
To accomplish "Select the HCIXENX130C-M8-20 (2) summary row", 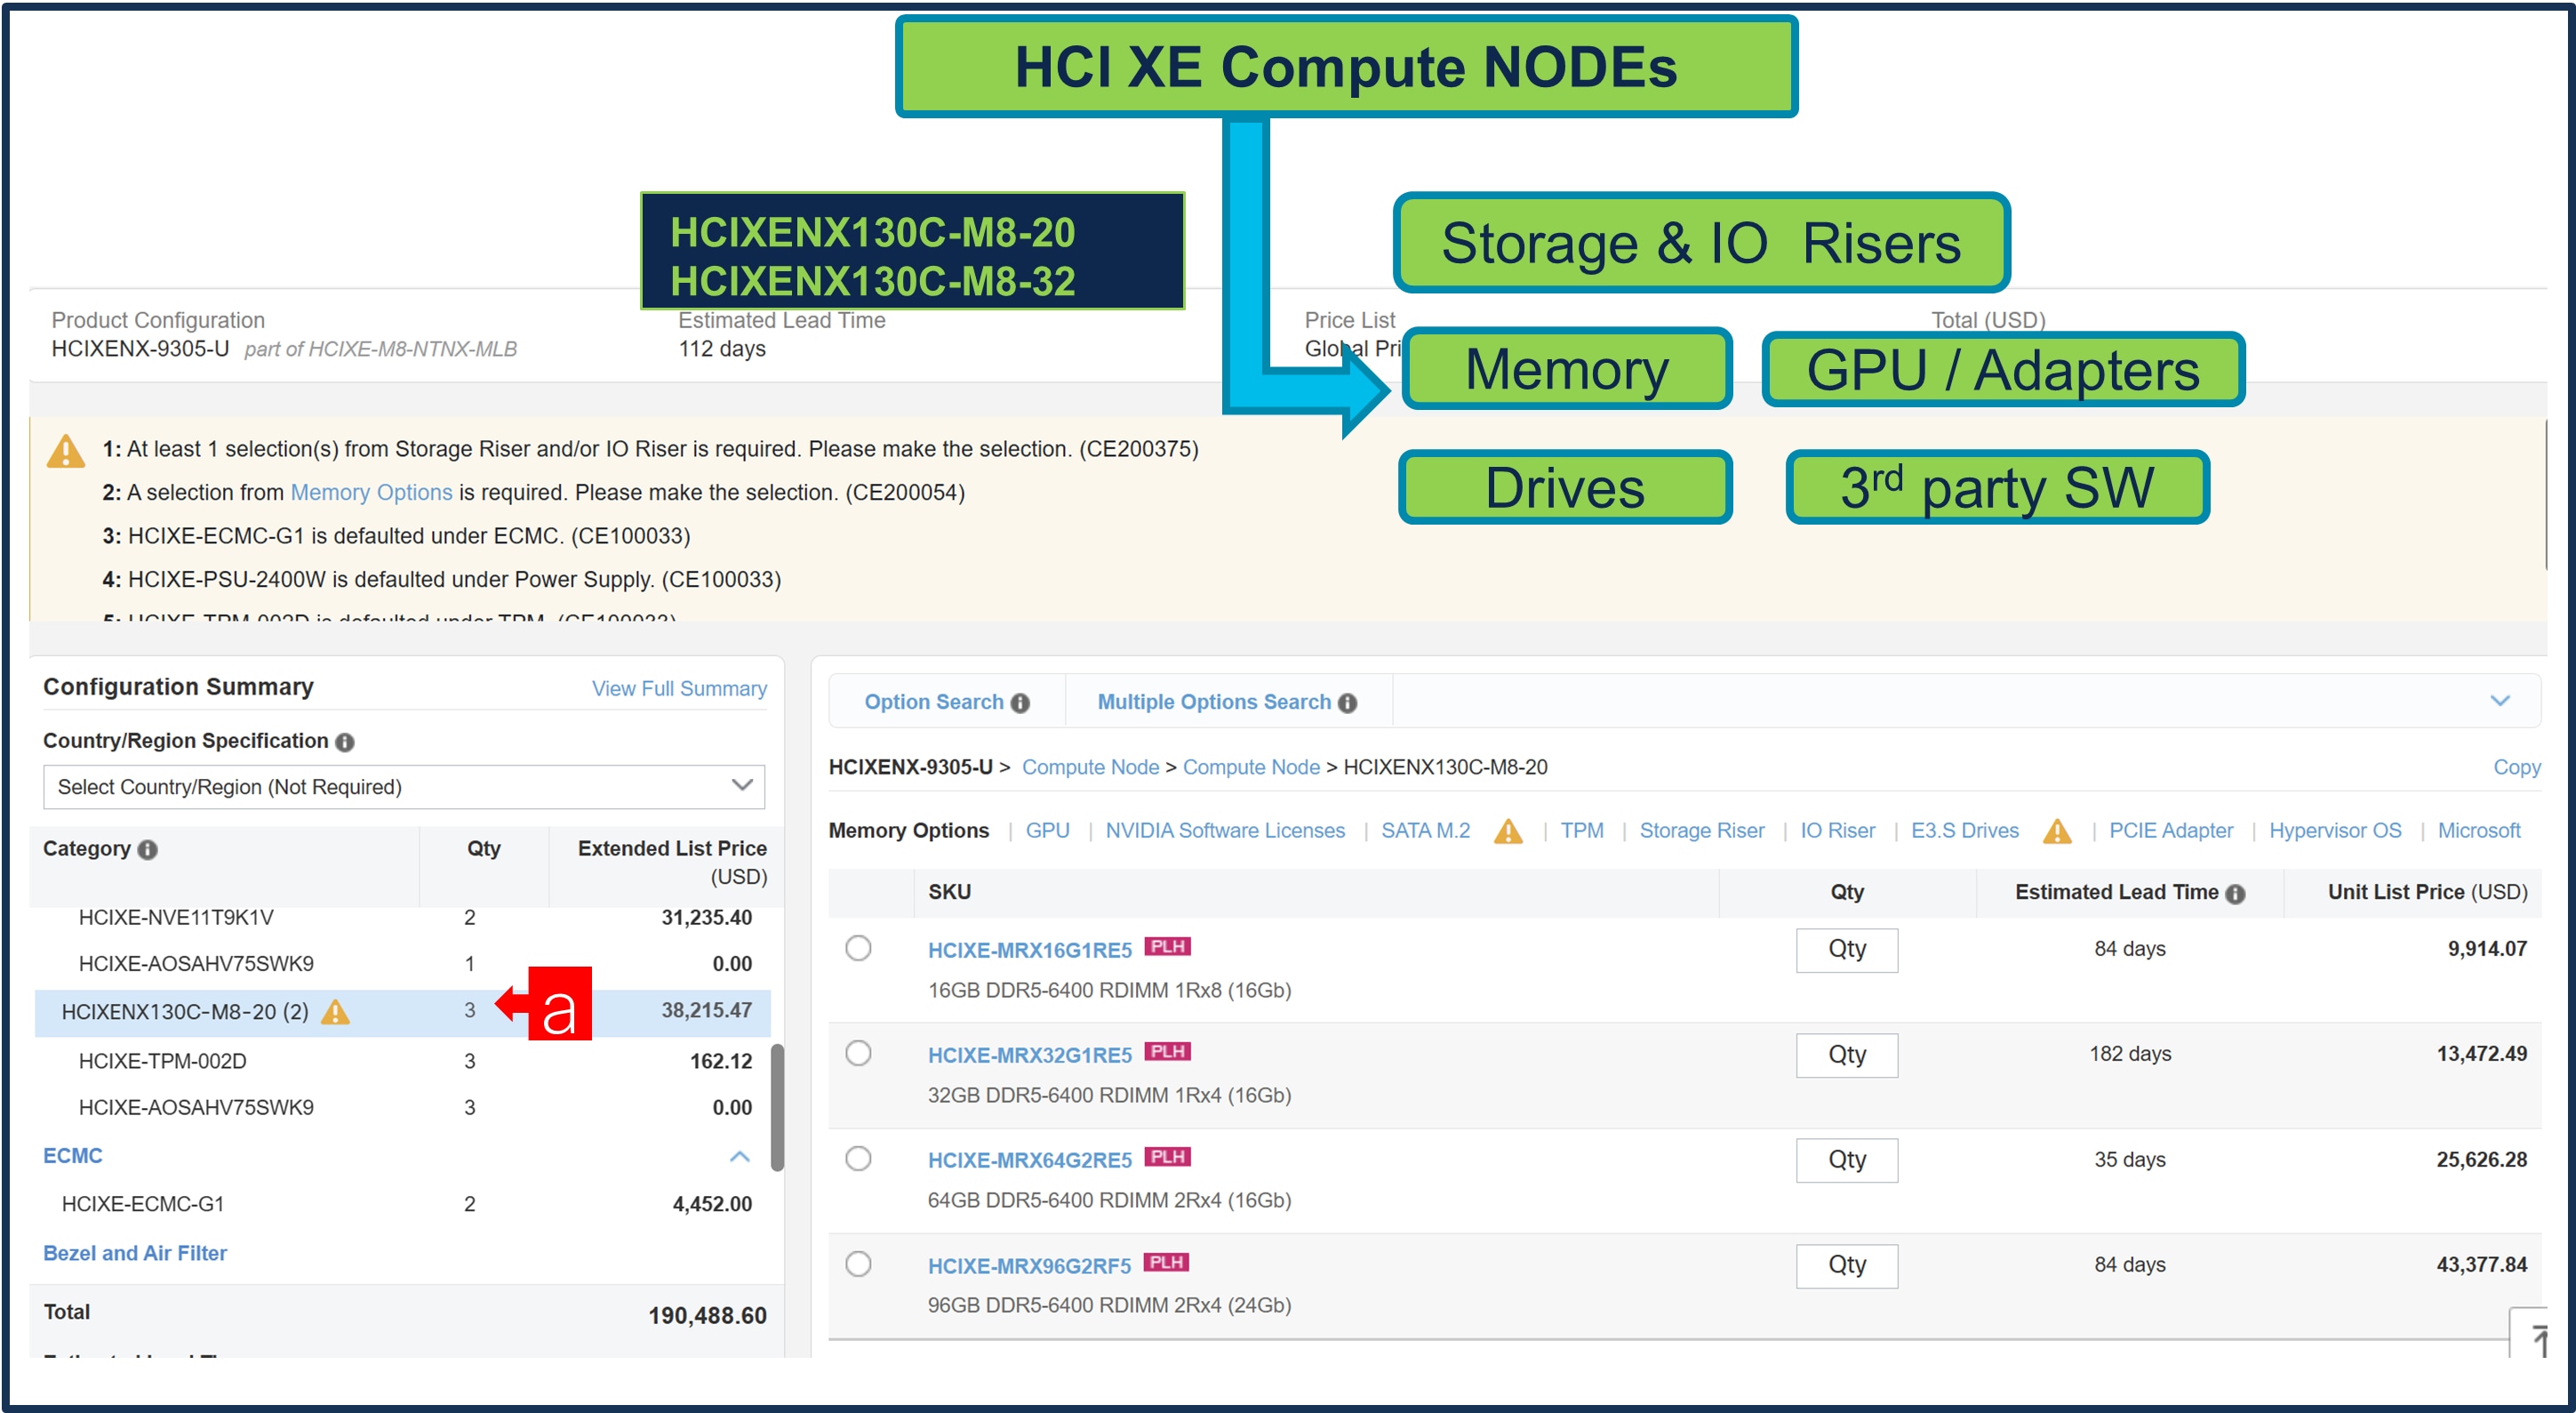I will 402,1012.
